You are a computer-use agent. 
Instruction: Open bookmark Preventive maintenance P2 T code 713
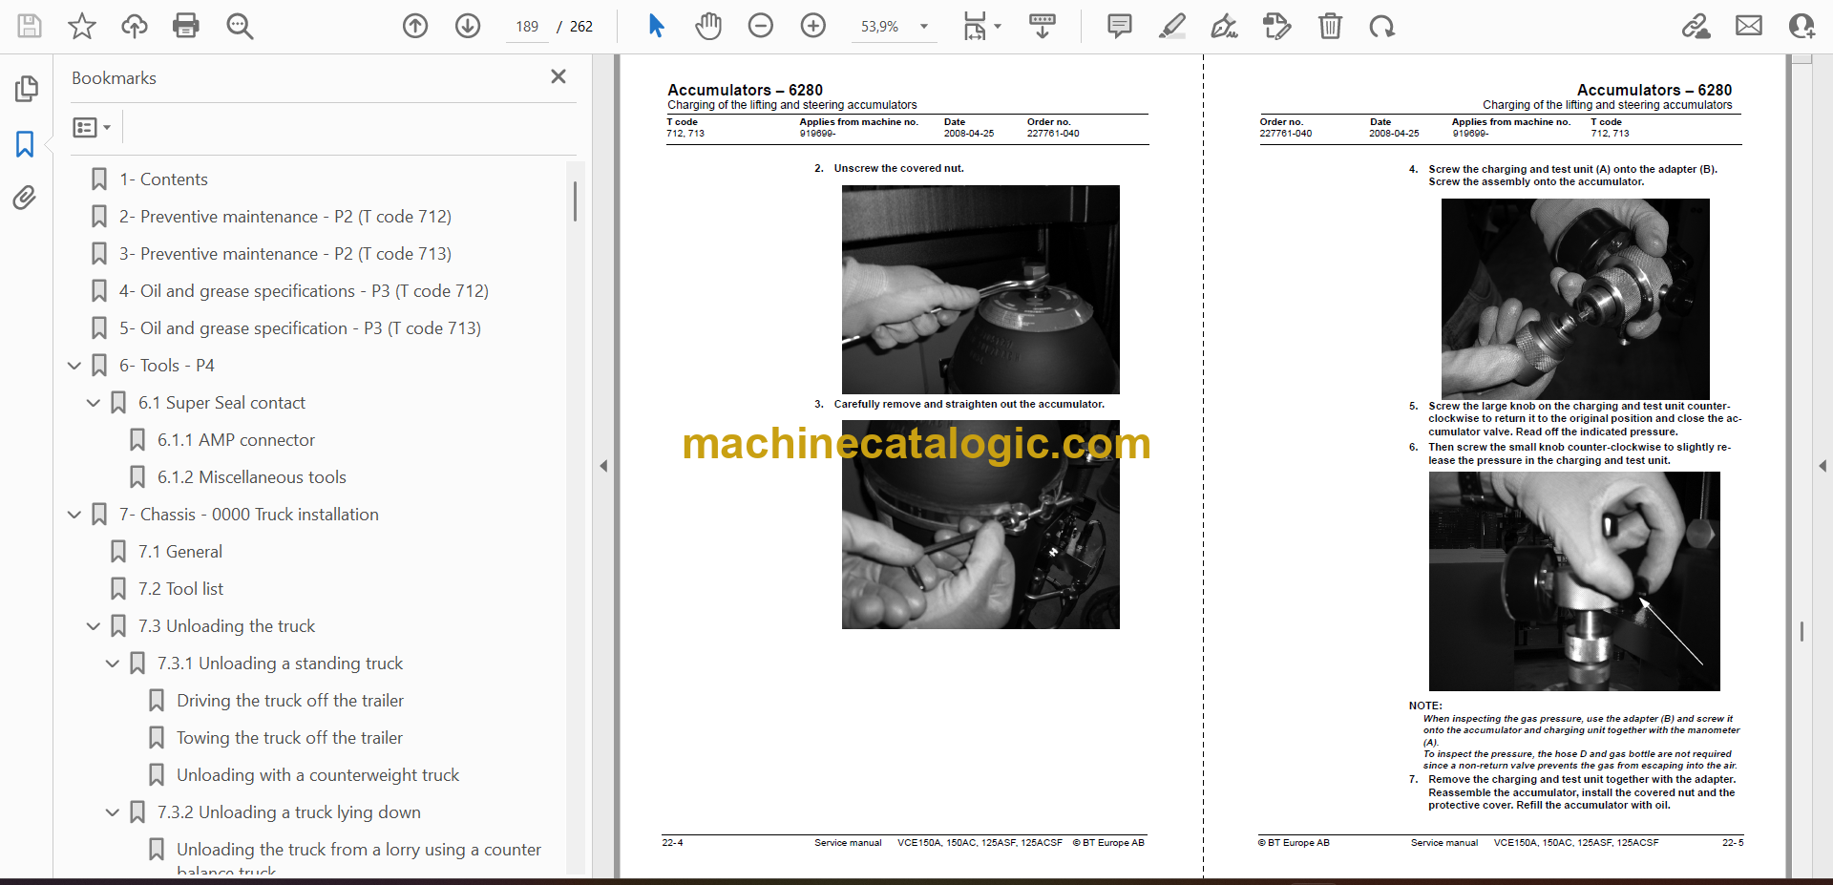(284, 253)
